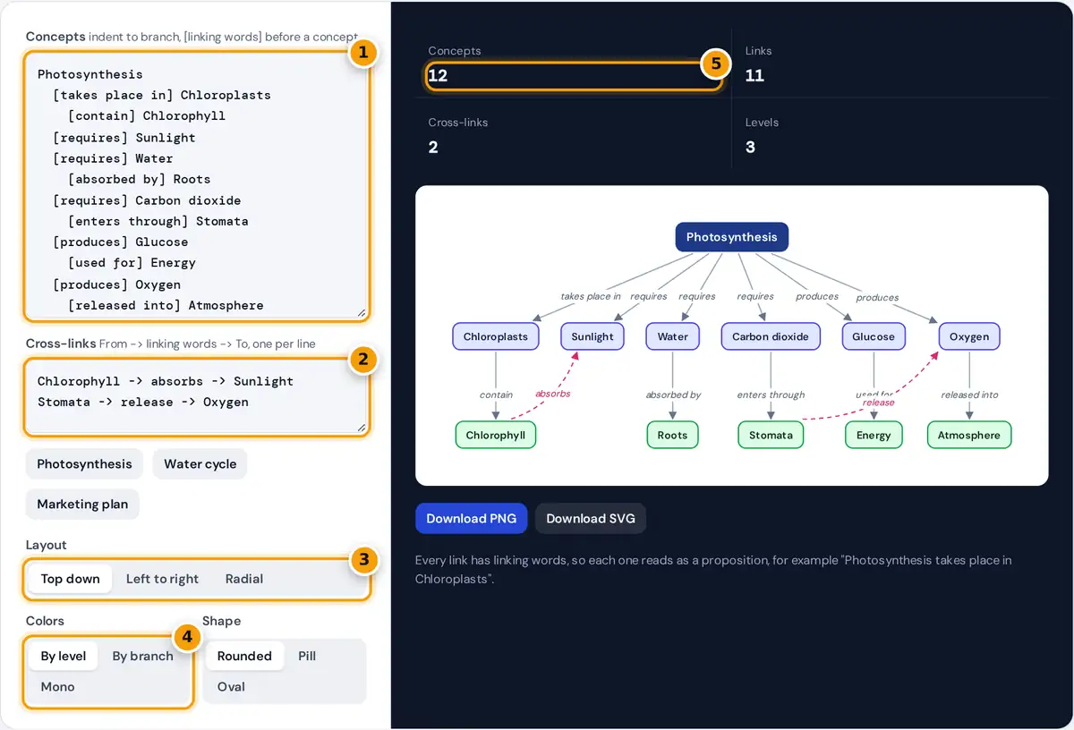This screenshot has width=1074, height=730.
Task: Set colors to By level
Action: tap(64, 656)
